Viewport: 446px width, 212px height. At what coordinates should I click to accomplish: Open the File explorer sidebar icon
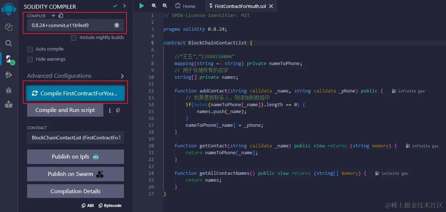pos(9,27)
